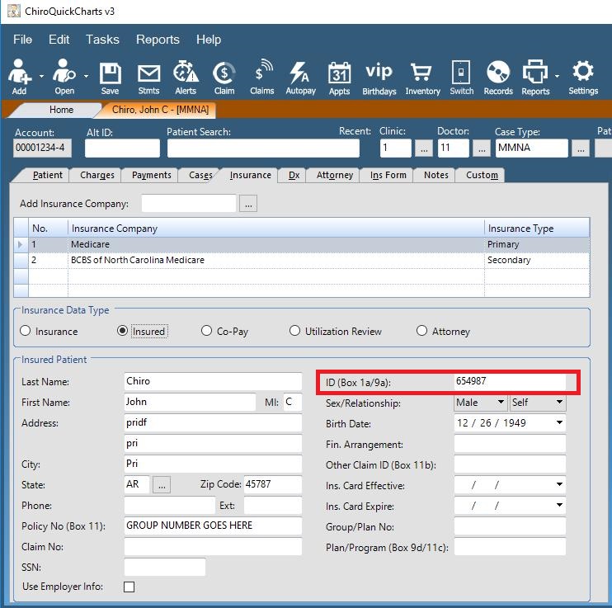612x608 pixels.
Task: Click the browse button beside State field
Action: [x=162, y=485]
